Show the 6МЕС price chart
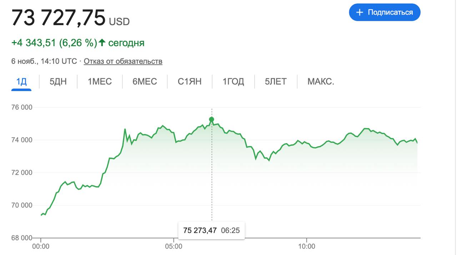The width and height of the screenshot is (457, 255). (145, 81)
